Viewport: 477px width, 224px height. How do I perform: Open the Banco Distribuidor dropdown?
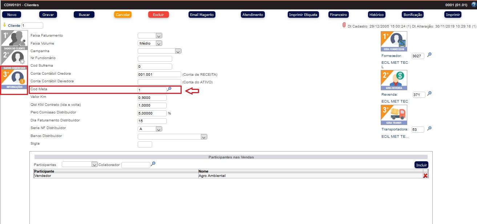[204, 136]
